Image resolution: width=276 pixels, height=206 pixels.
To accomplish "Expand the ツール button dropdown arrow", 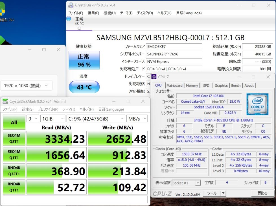I will pos(223,193).
